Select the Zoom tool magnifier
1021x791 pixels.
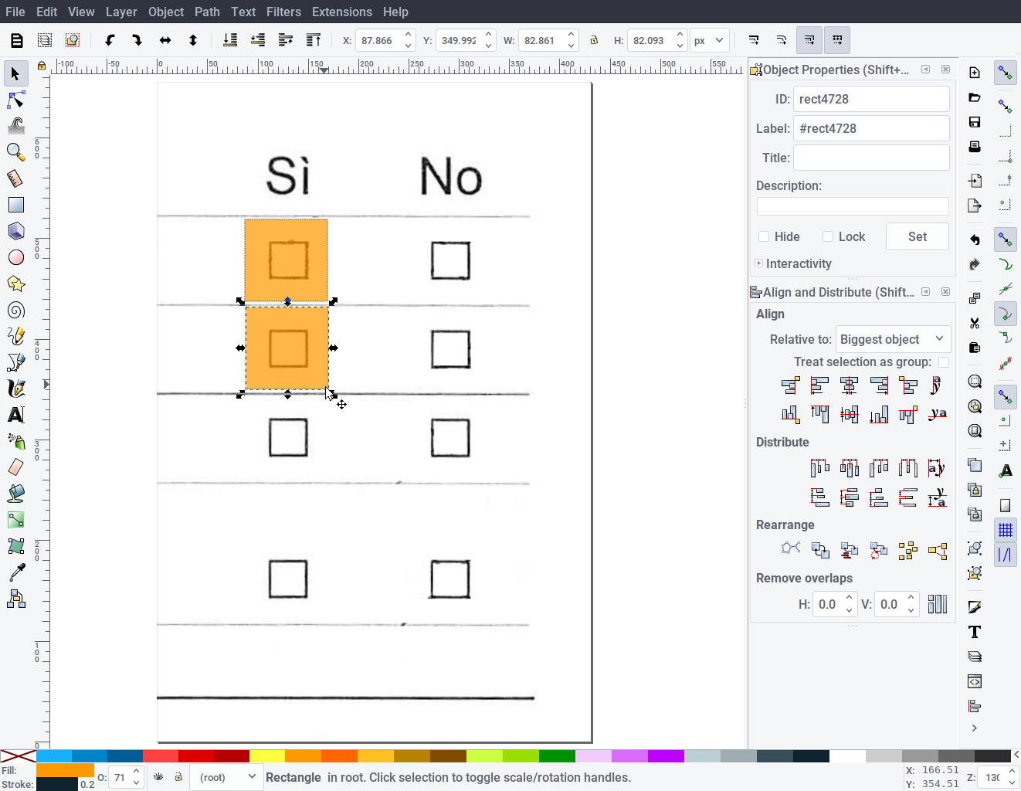click(x=15, y=152)
